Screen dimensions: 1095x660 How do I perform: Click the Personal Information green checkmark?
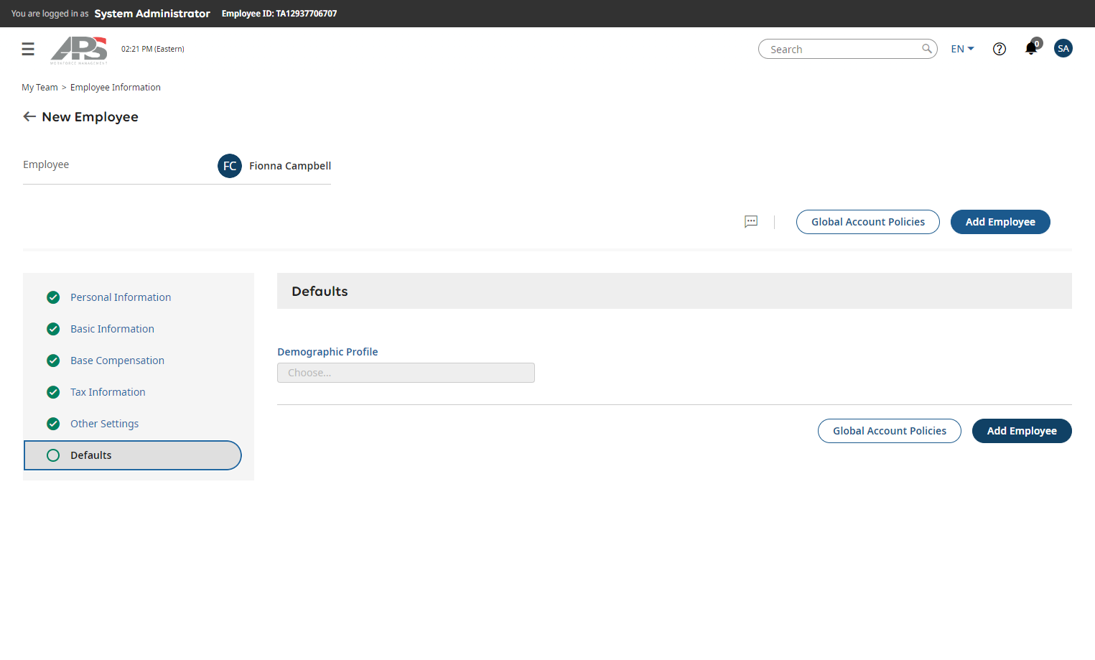tap(53, 297)
